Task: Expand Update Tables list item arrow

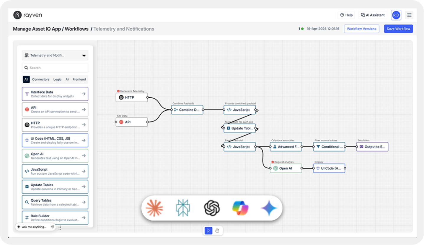Action: (x=84, y=187)
